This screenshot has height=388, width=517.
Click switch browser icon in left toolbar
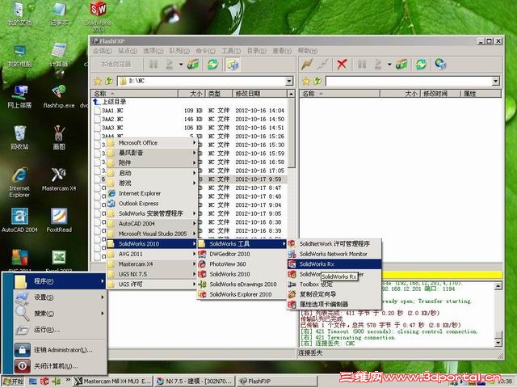pos(233,65)
